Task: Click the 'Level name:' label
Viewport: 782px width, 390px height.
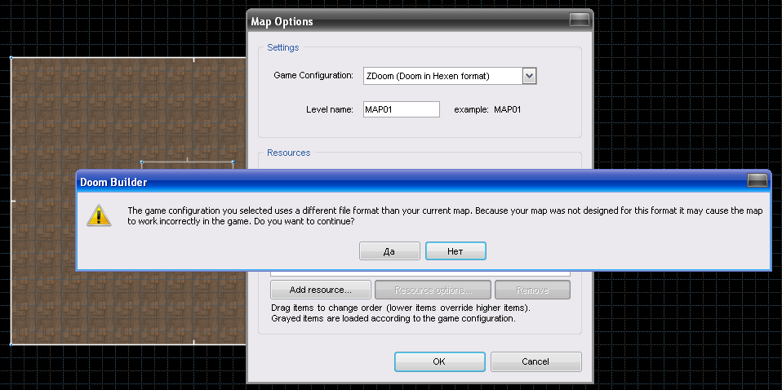Action: (330, 109)
